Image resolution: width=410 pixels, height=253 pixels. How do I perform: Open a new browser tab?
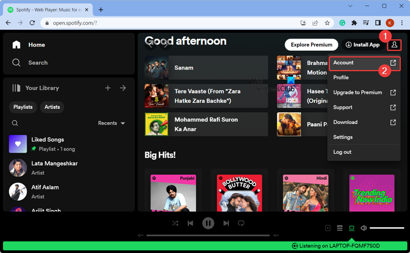point(101,10)
